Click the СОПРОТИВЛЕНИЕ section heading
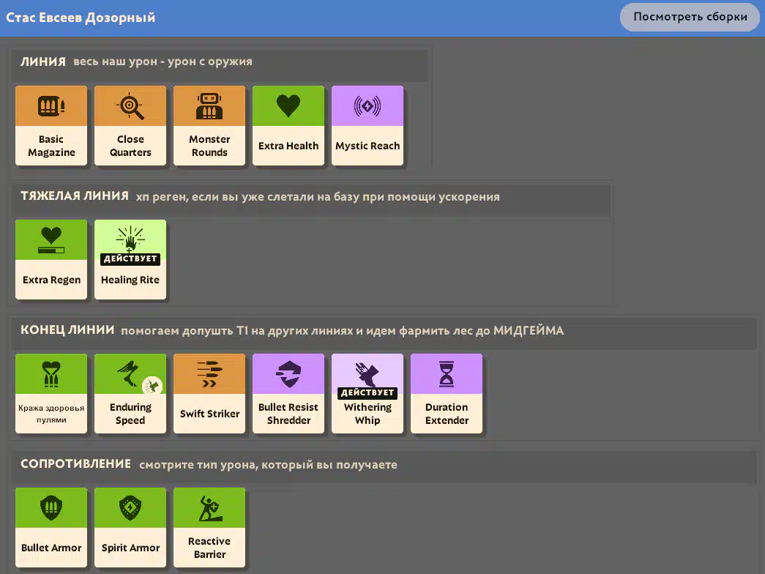The image size is (765, 574). 75,463
